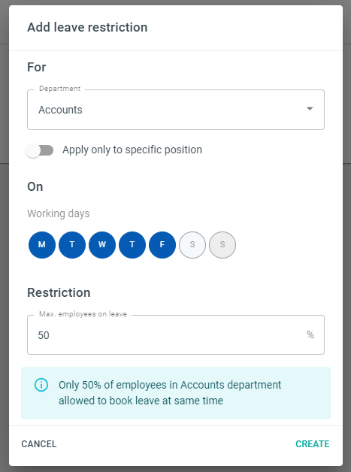
Task: Click the percent symbol suffix
Action: (x=310, y=334)
